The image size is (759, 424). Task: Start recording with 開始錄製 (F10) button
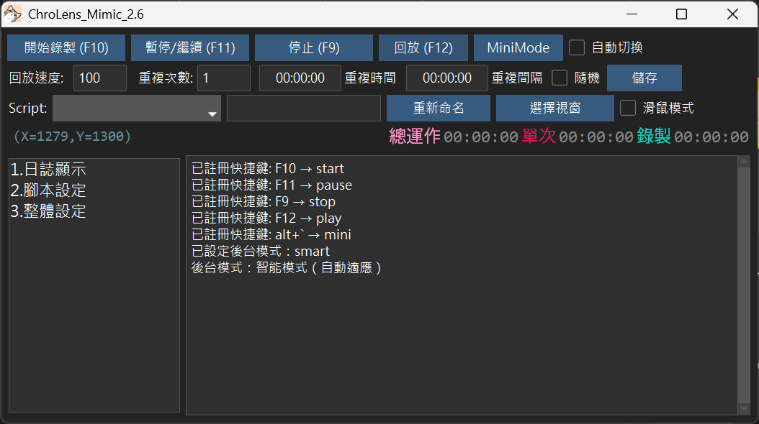coord(66,48)
